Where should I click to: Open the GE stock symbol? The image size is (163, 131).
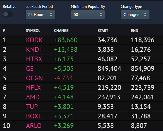[30, 69]
